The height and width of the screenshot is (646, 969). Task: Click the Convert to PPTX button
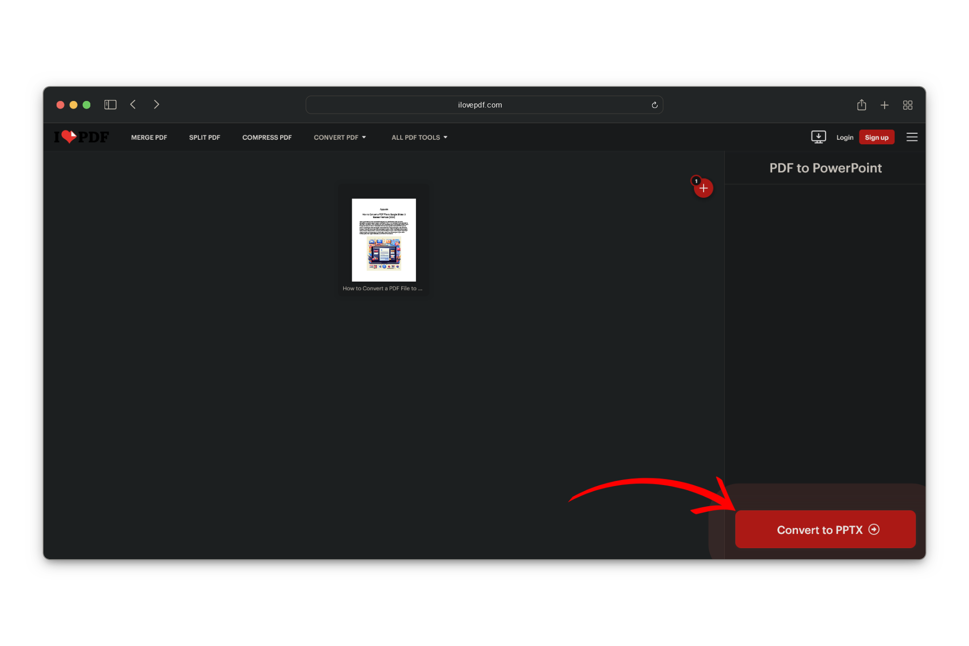(825, 529)
